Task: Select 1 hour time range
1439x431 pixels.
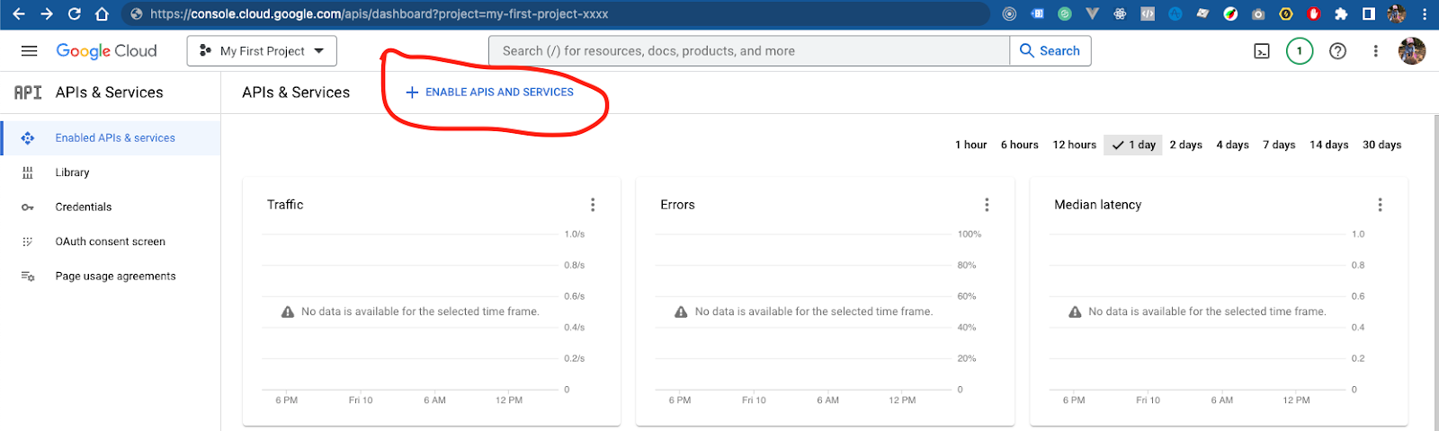Action: pyautogui.click(x=970, y=145)
